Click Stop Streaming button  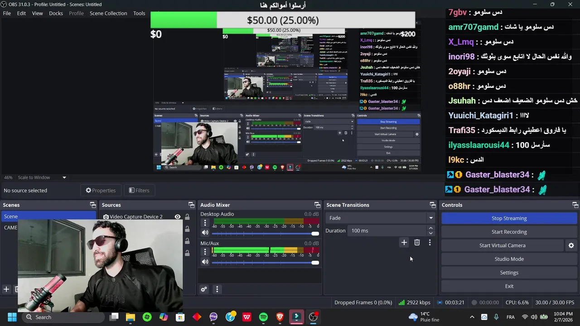click(x=509, y=218)
